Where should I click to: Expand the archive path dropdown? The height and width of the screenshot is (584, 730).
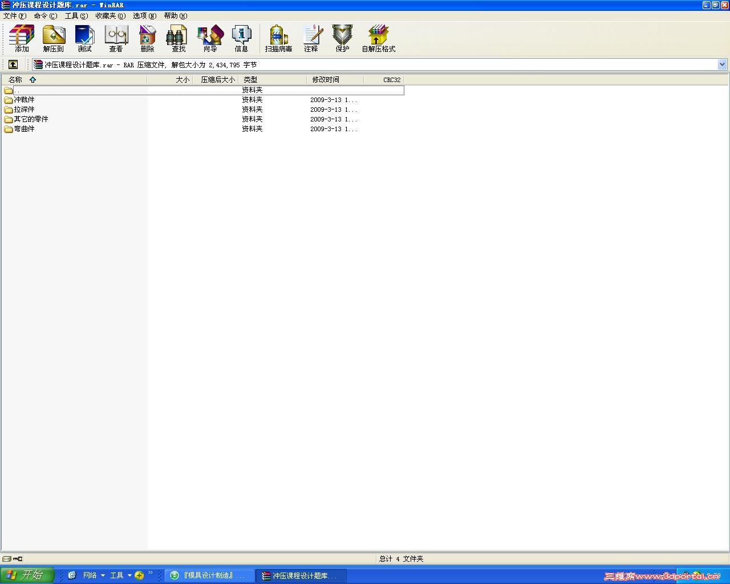(722, 64)
